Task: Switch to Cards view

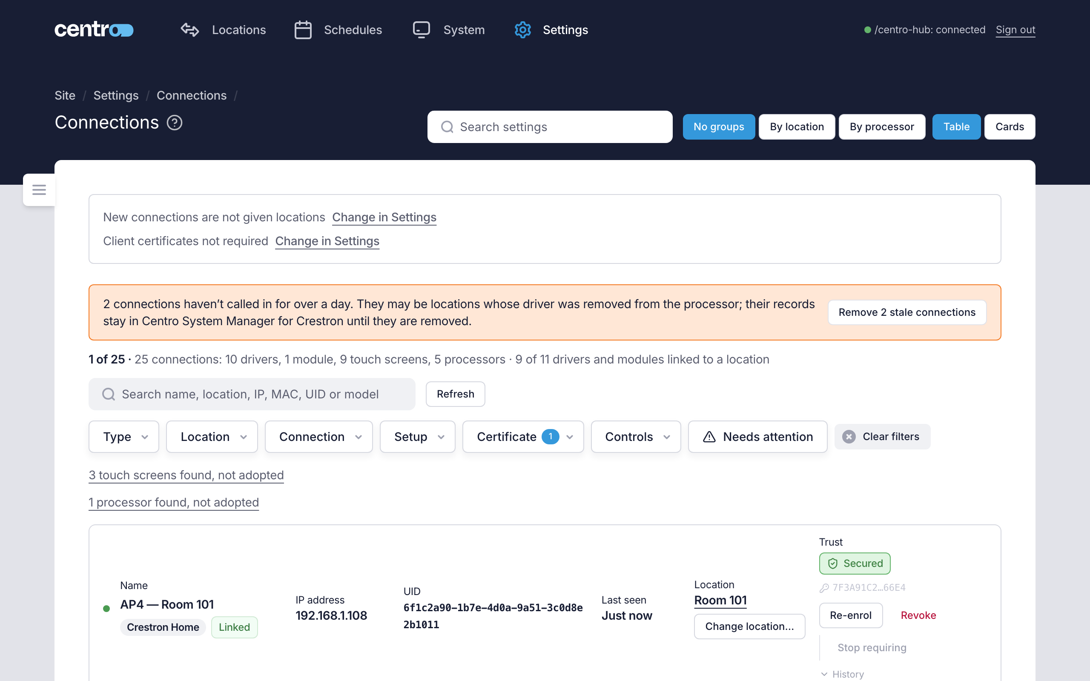Action: click(x=1010, y=127)
